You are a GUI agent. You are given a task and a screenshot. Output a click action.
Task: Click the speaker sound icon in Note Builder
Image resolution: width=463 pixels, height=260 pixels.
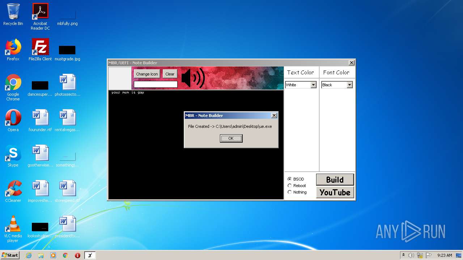pos(193,78)
